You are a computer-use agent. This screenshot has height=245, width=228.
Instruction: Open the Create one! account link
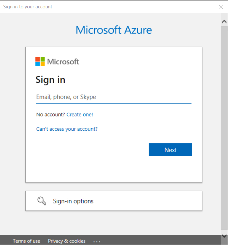(80, 114)
